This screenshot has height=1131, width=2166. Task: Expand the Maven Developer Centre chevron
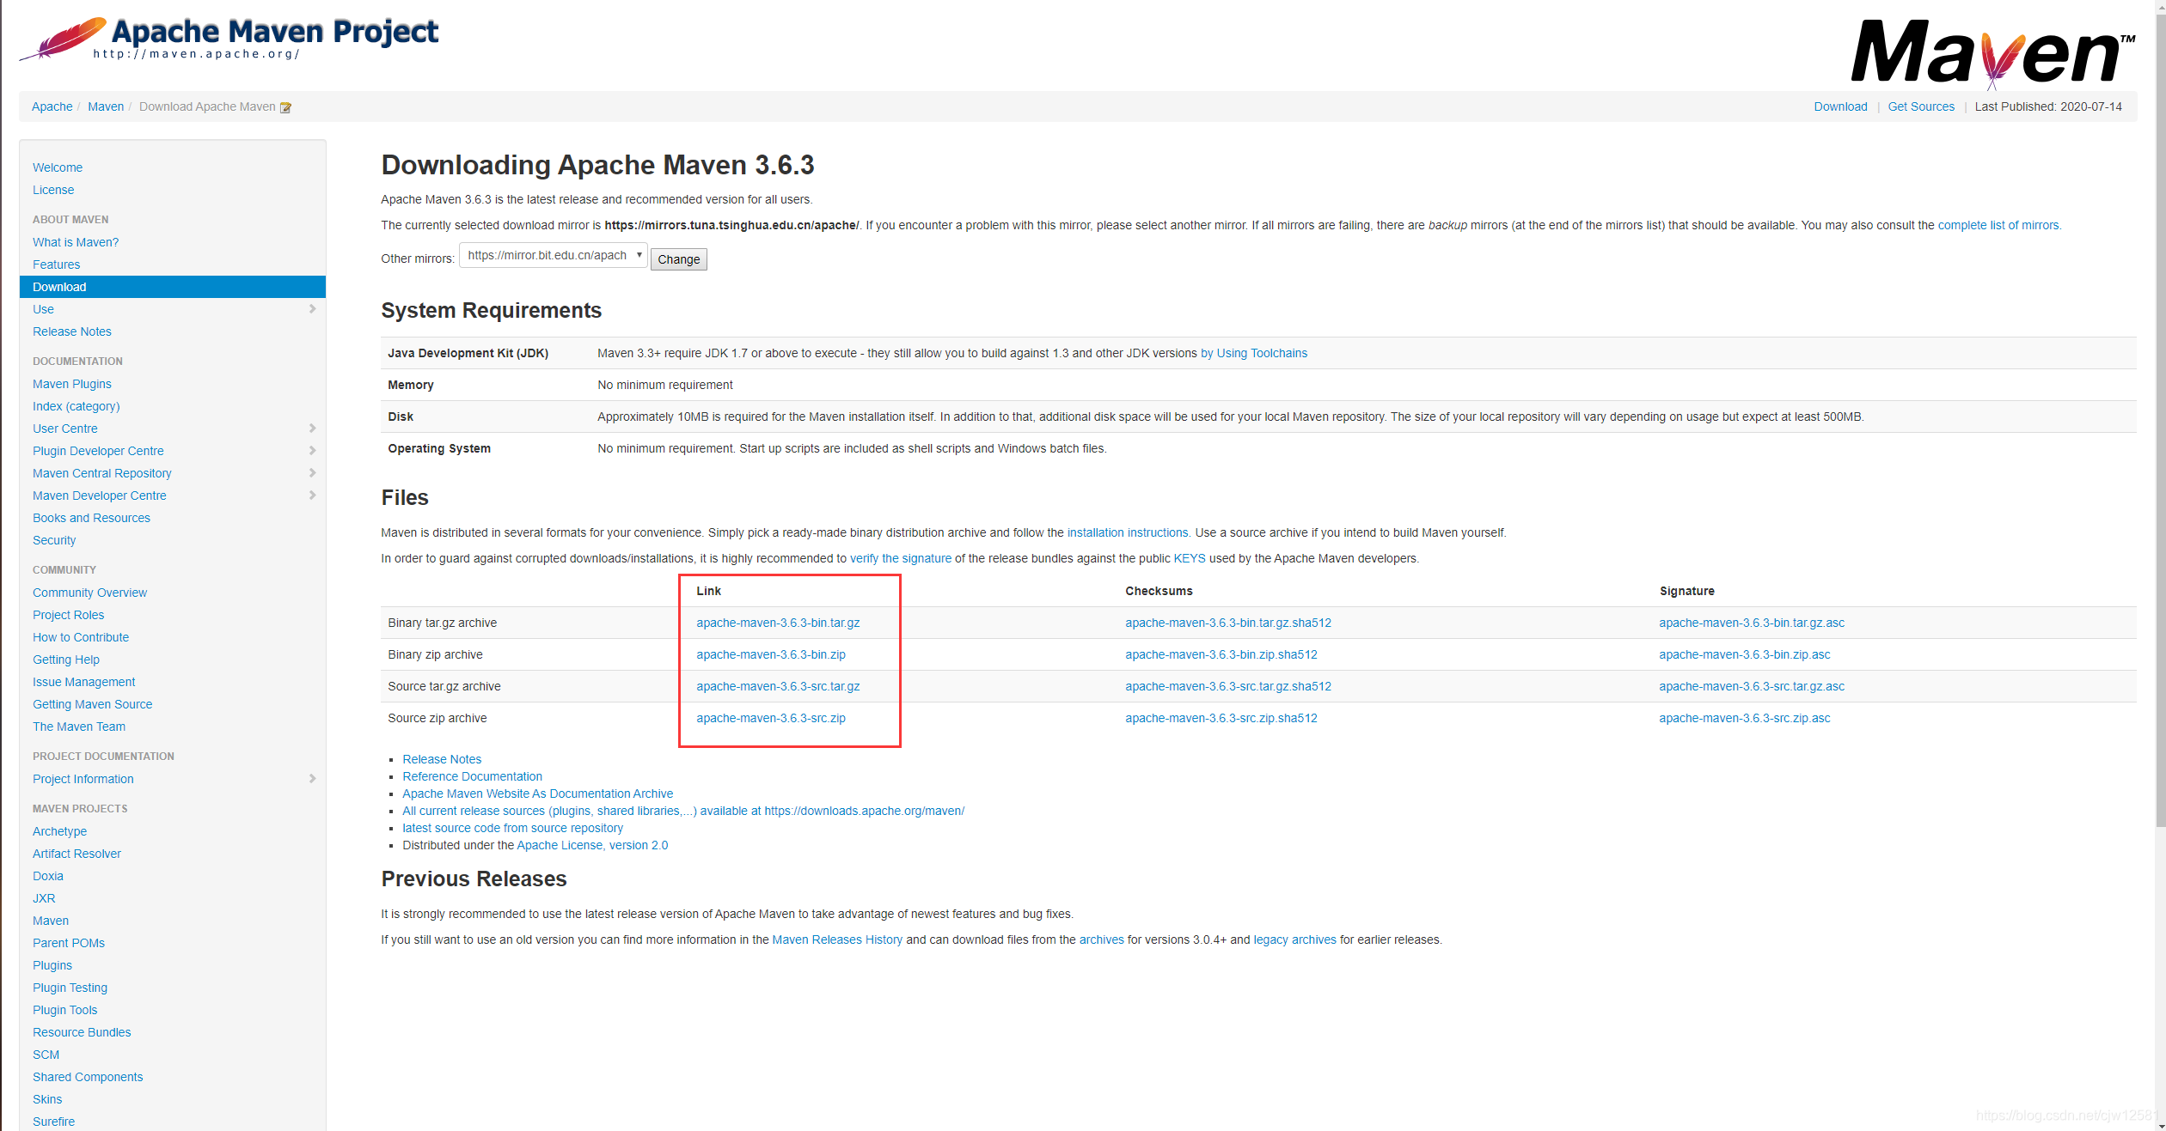pos(312,496)
